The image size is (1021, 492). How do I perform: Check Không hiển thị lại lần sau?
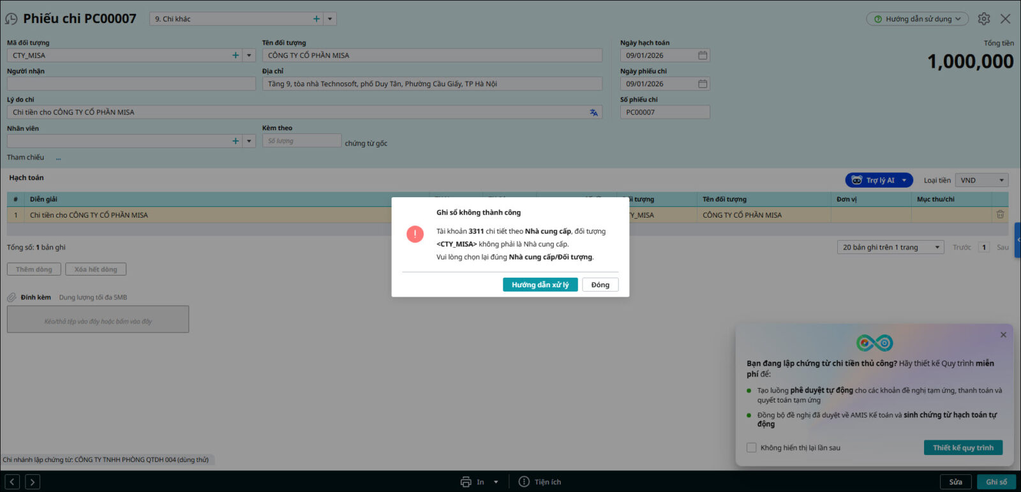(x=752, y=448)
